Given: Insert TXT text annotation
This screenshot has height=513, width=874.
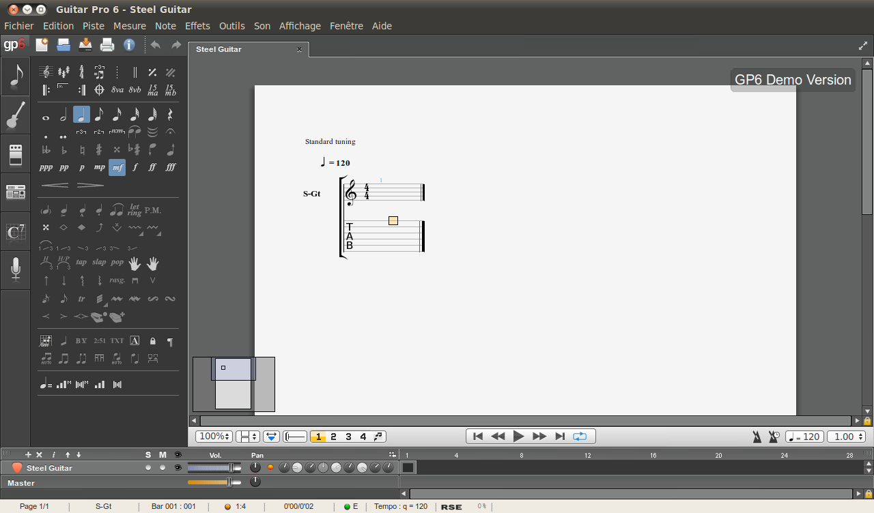Looking at the screenshot, I should [117, 340].
